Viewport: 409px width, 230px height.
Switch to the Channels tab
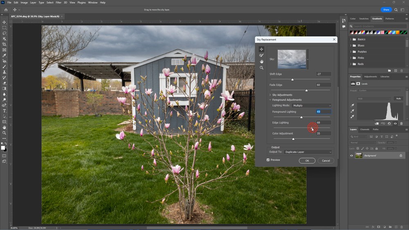pyautogui.click(x=364, y=130)
